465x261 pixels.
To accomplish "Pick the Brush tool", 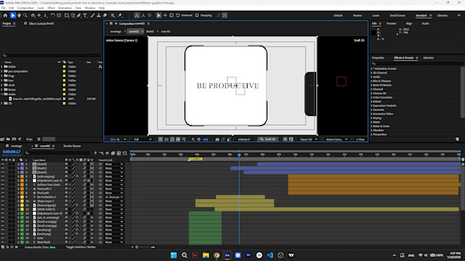I will point(92,16).
